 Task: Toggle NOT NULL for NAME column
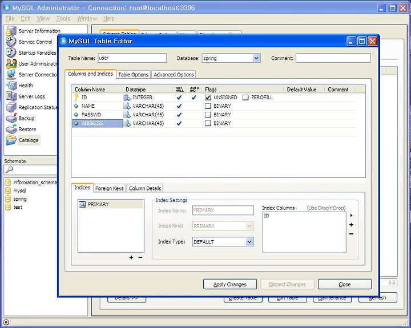click(x=179, y=106)
